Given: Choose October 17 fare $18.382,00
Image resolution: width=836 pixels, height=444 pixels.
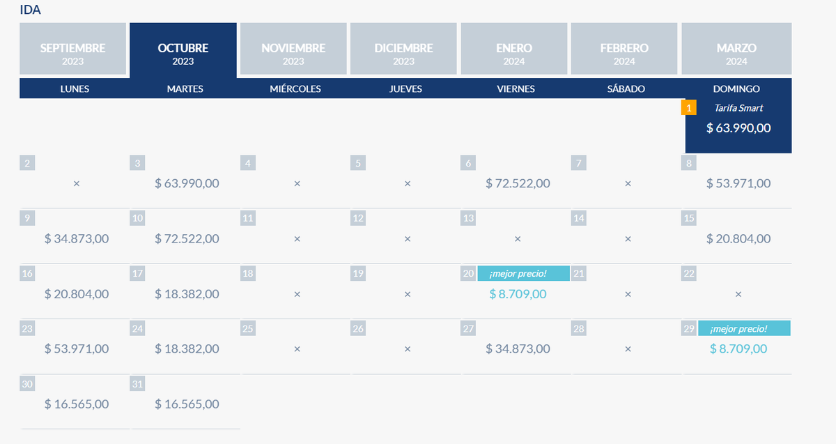Looking at the screenshot, I should tap(187, 294).
